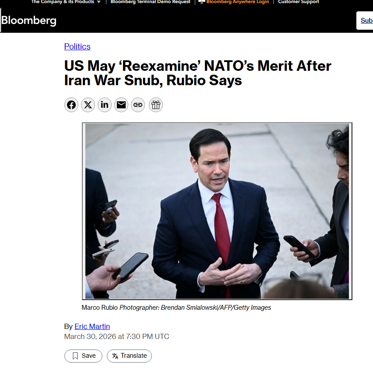View author Eric Martin's page
The height and width of the screenshot is (370, 373).
tap(92, 326)
